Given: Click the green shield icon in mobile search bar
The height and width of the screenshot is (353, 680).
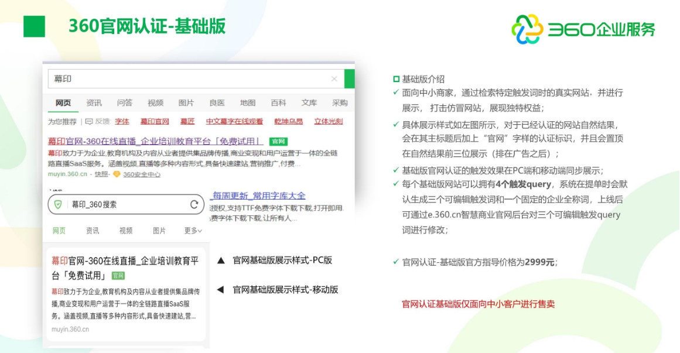Looking at the screenshot, I should (x=58, y=204).
